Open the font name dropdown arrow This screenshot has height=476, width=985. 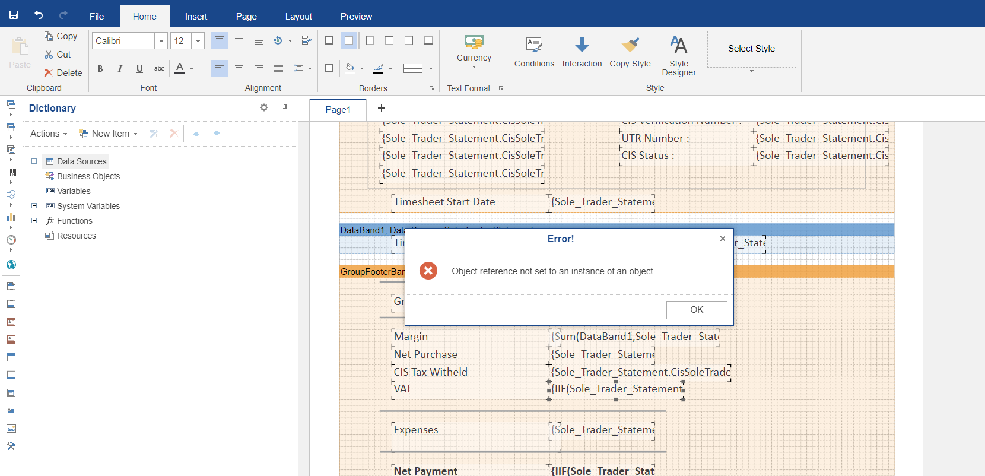coord(161,41)
